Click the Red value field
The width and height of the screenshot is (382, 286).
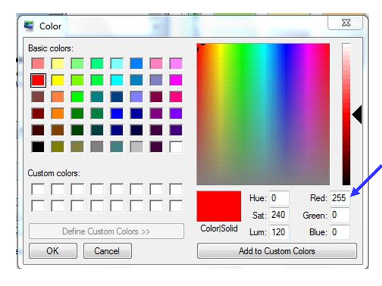pos(340,198)
